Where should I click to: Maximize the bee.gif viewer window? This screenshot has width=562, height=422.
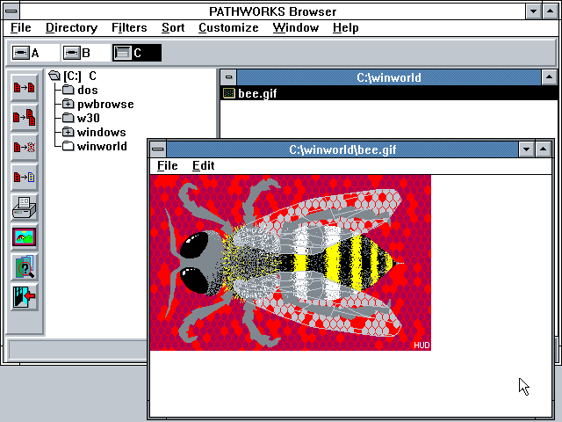pos(544,149)
